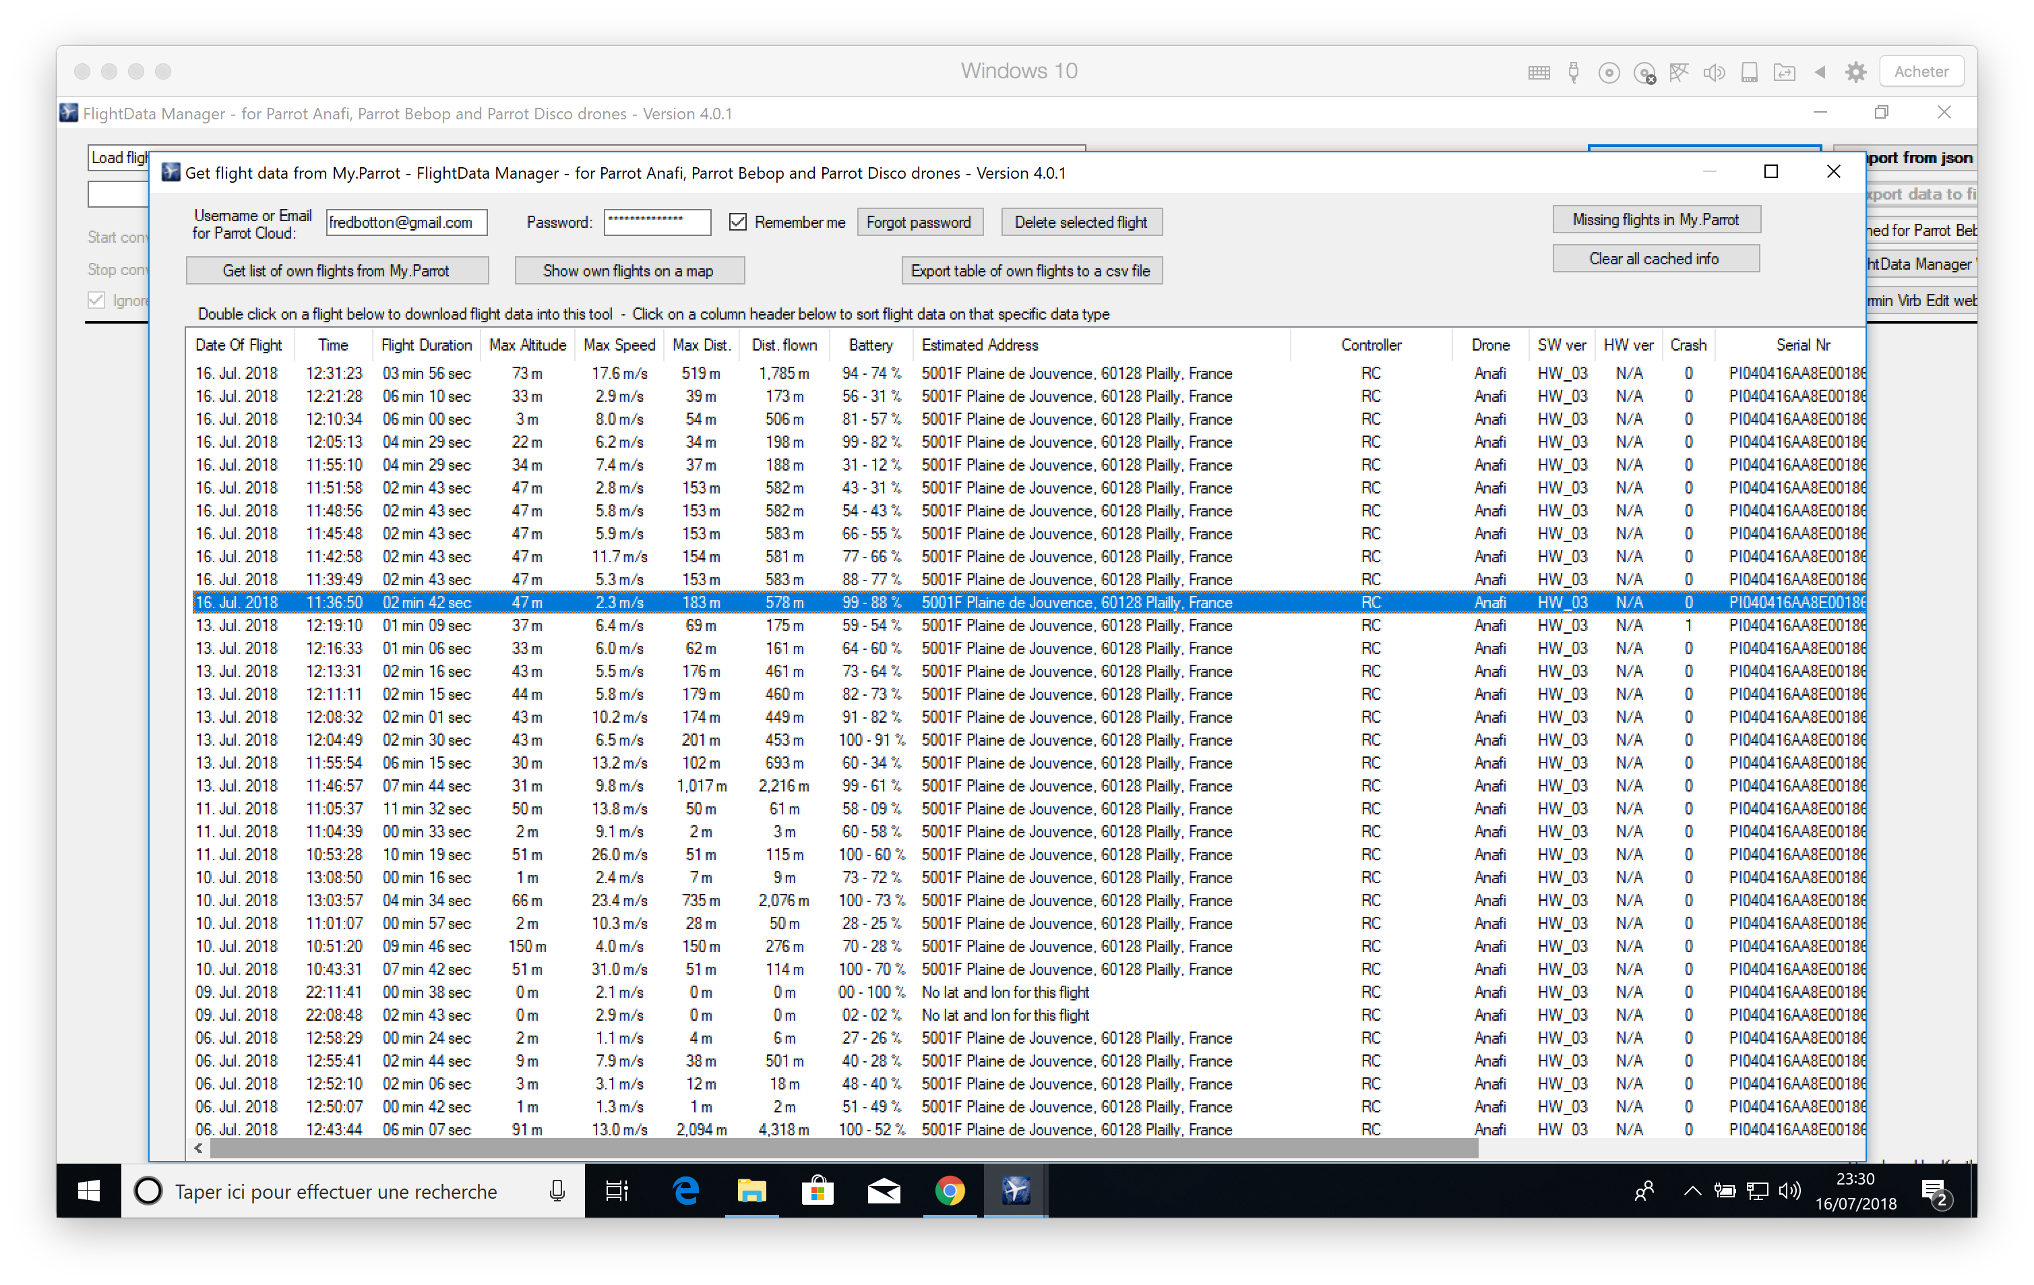
Task: Click the Windows search box on taskbar
Action: coord(353,1191)
